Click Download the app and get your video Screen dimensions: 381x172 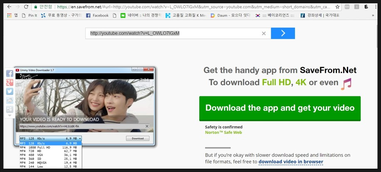point(280,108)
